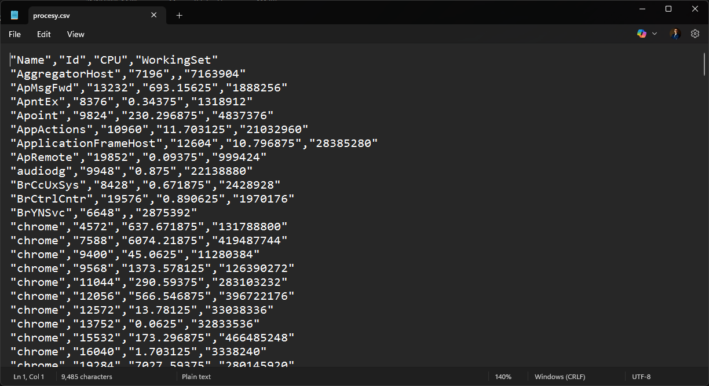Close the procesy.csv tab
This screenshot has height=386, width=709.
(x=154, y=15)
